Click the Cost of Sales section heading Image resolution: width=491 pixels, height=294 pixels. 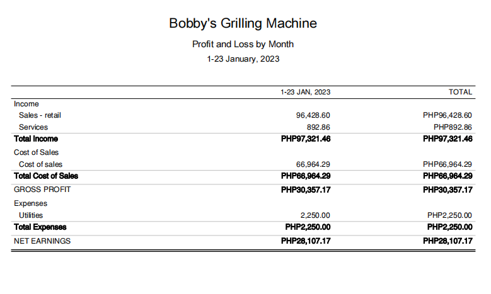tap(36, 152)
